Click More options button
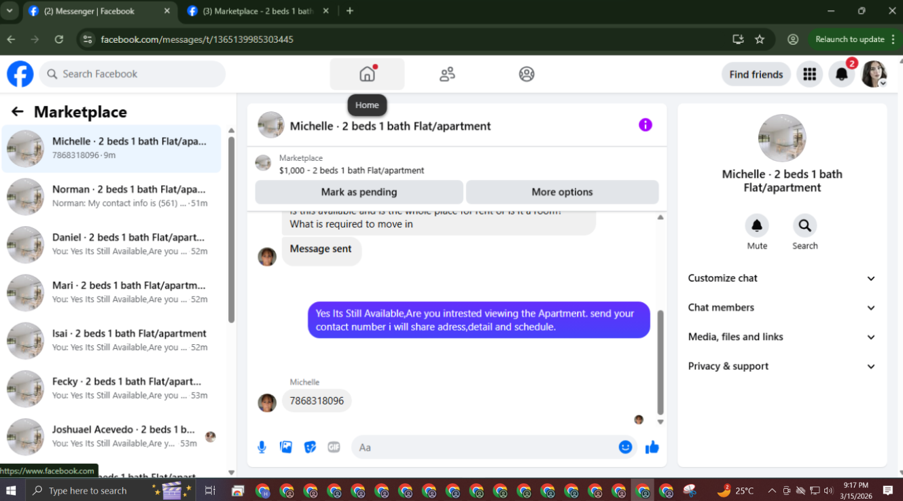The height and width of the screenshot is (501, 903). [x=562, y=192]
